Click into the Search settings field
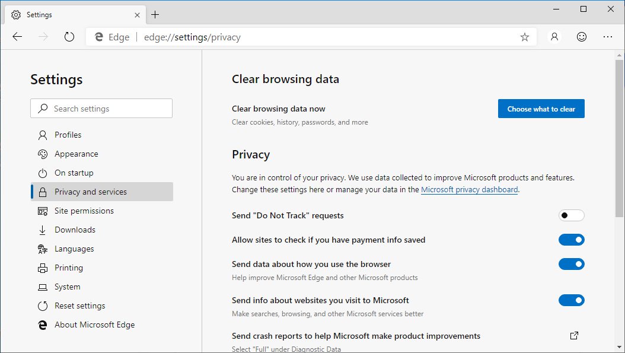Viewport: 625px width, 353px height. click(101, 109)
